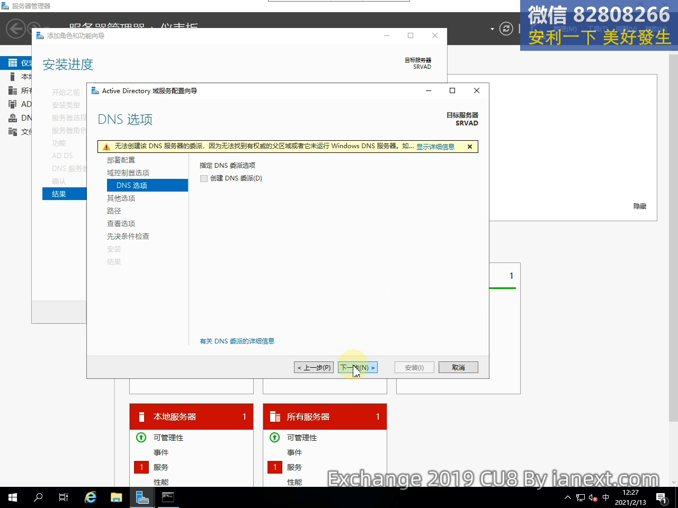Viewport: 678px width, 508px height.
Task: Click the Cancel (取消) button
Action: pyautogui.click(x=458, y=367)
